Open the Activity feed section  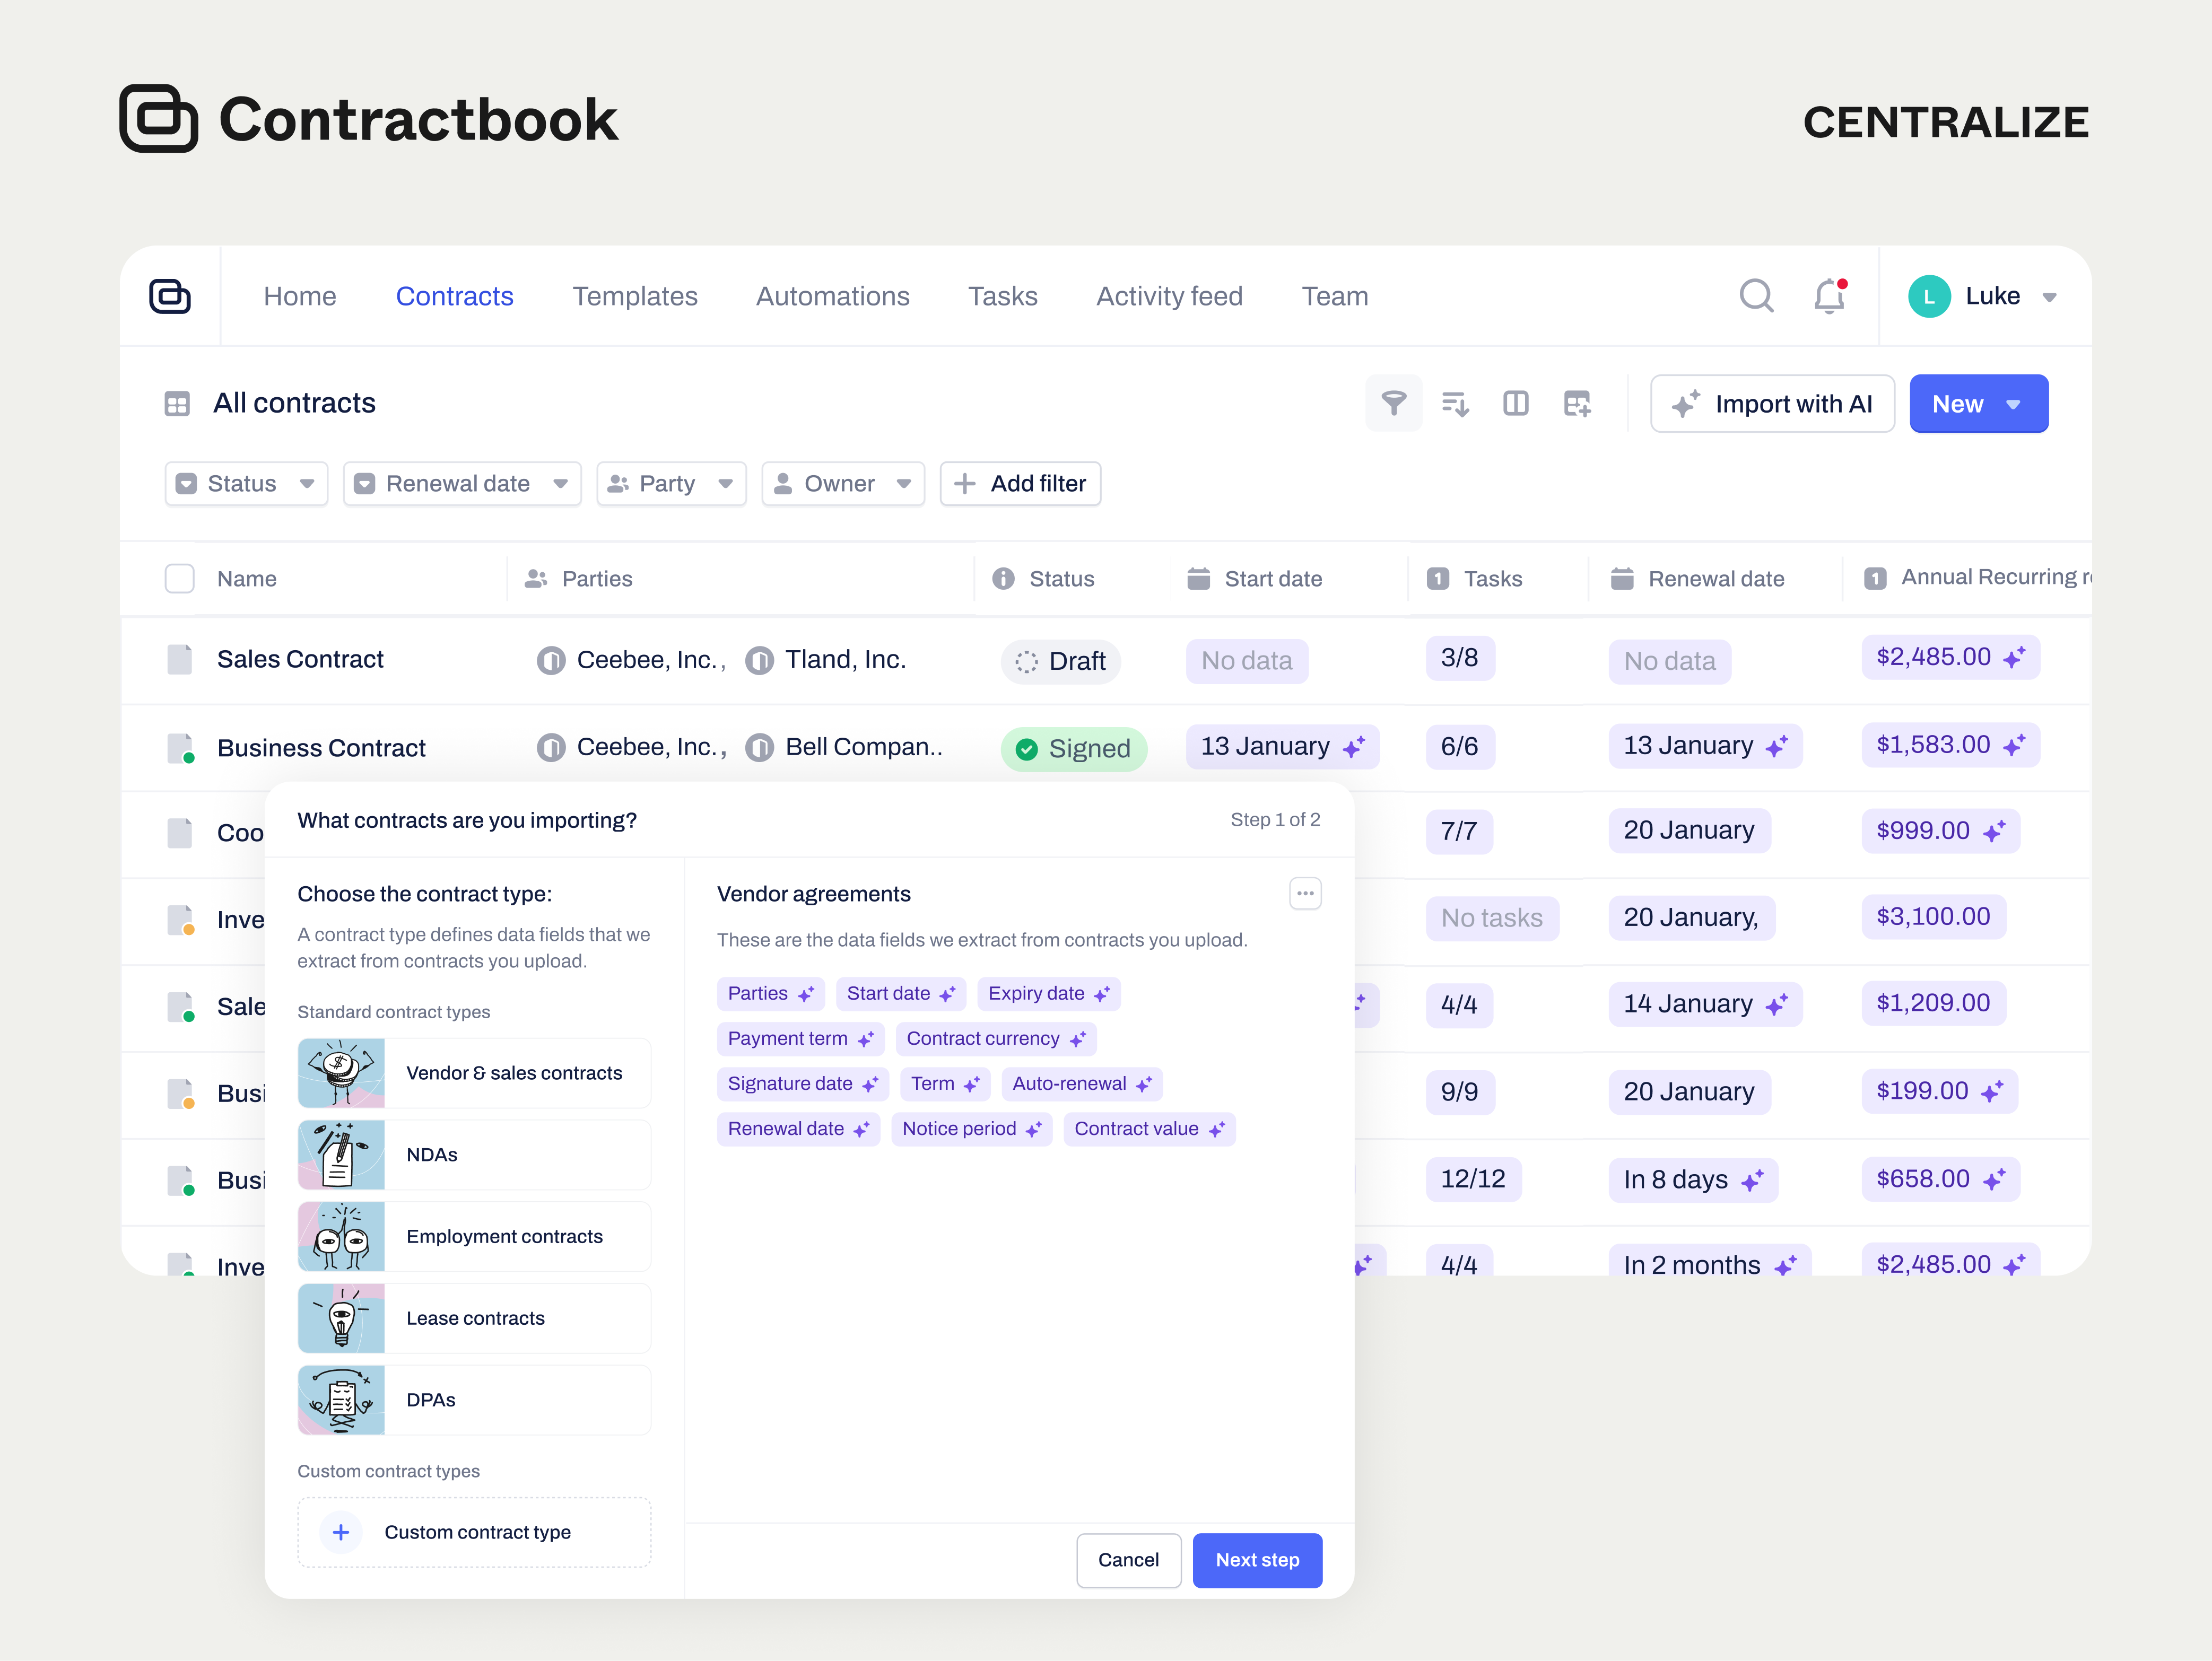click(x=1169, y=296)
